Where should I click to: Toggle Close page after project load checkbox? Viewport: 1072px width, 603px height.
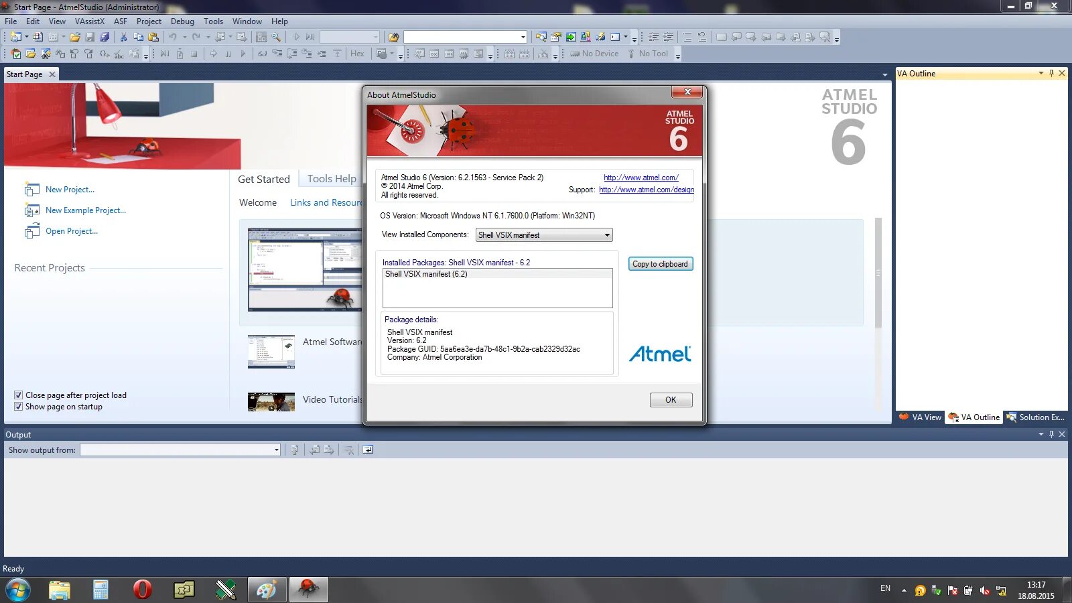click(19, 395)
